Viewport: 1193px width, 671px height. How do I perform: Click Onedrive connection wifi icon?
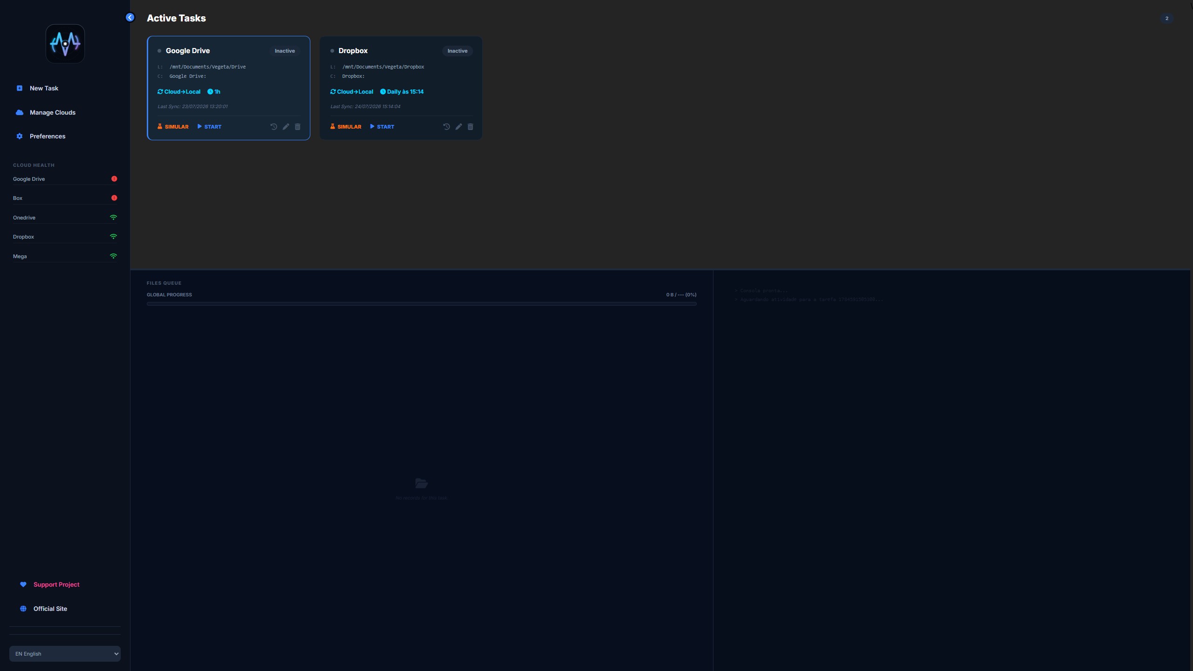[113, 217]
